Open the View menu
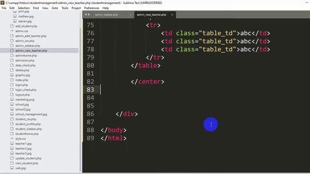The image size is (310, 174). point(45,8)
